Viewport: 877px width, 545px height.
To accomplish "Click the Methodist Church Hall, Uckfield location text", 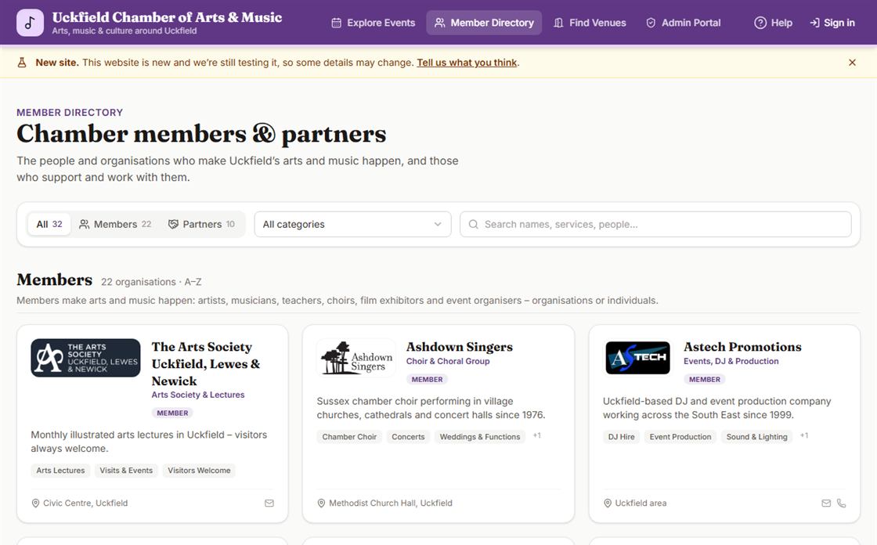I will [391, 503].
